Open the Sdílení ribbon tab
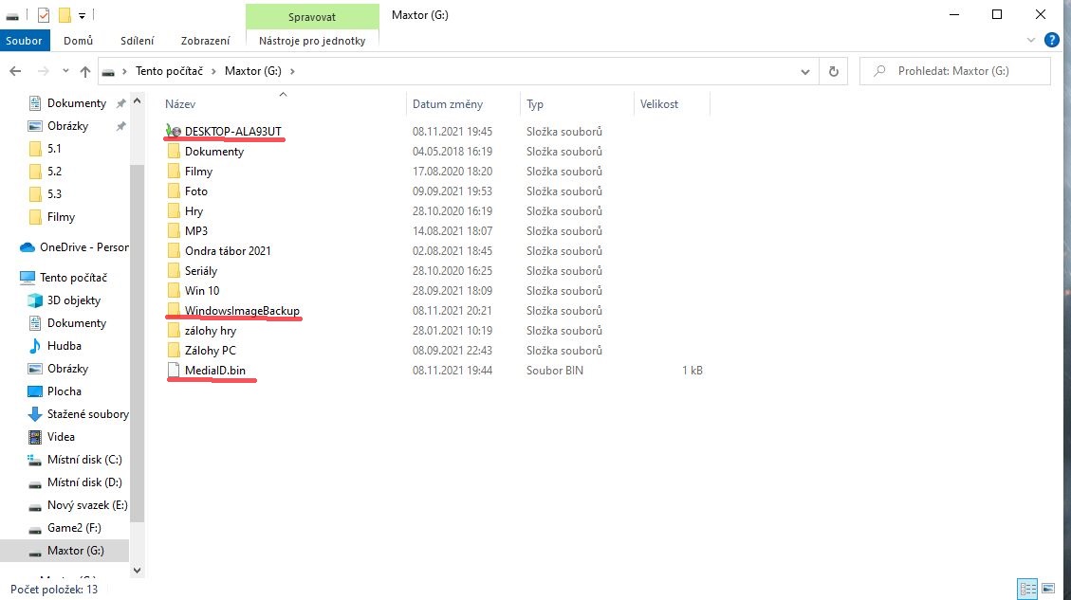The width and height of the screenshot is (1071, 600). (137, 40)
